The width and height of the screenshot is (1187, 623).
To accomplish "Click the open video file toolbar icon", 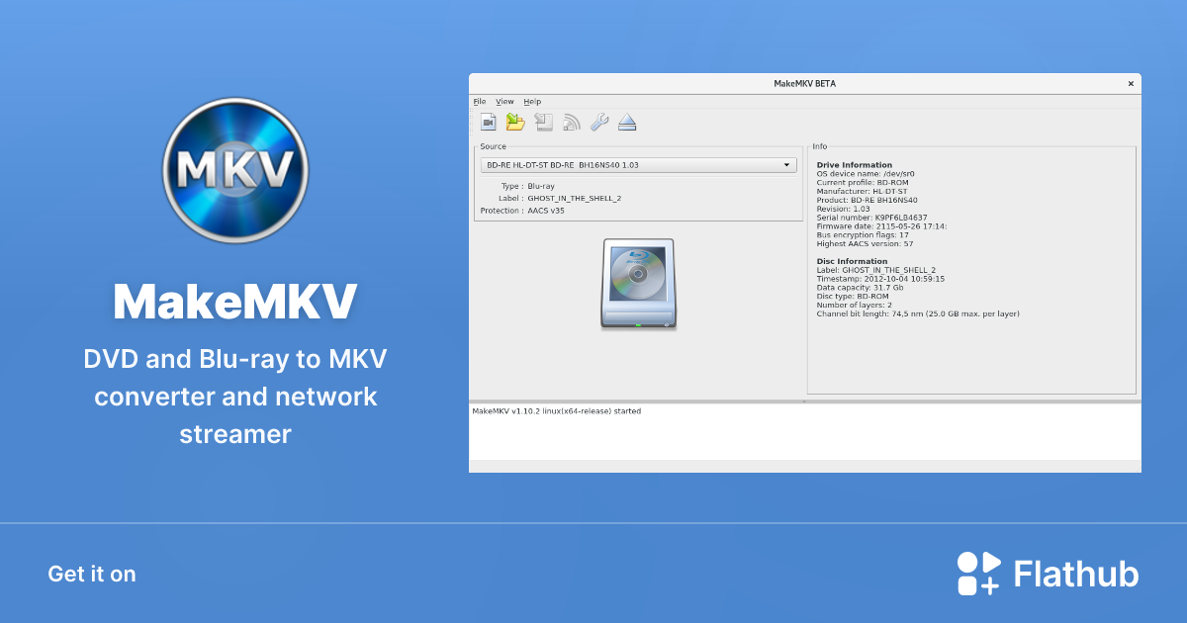I will (x=489, y=122).
